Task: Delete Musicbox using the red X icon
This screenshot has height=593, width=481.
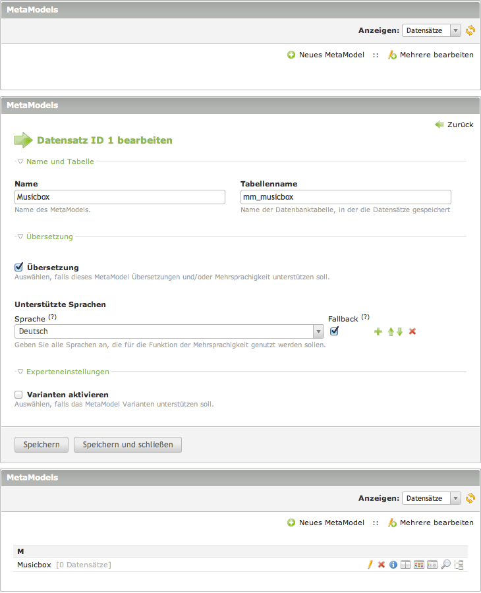Action: pyautogui.click(x=381, y=565)
